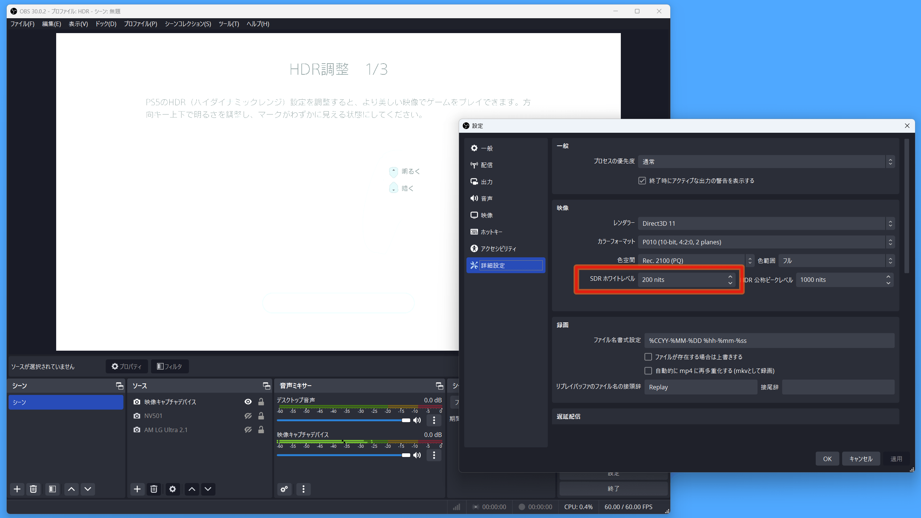Open the 編集(E) menu
921x518 pixels.
tap(51, 24)
